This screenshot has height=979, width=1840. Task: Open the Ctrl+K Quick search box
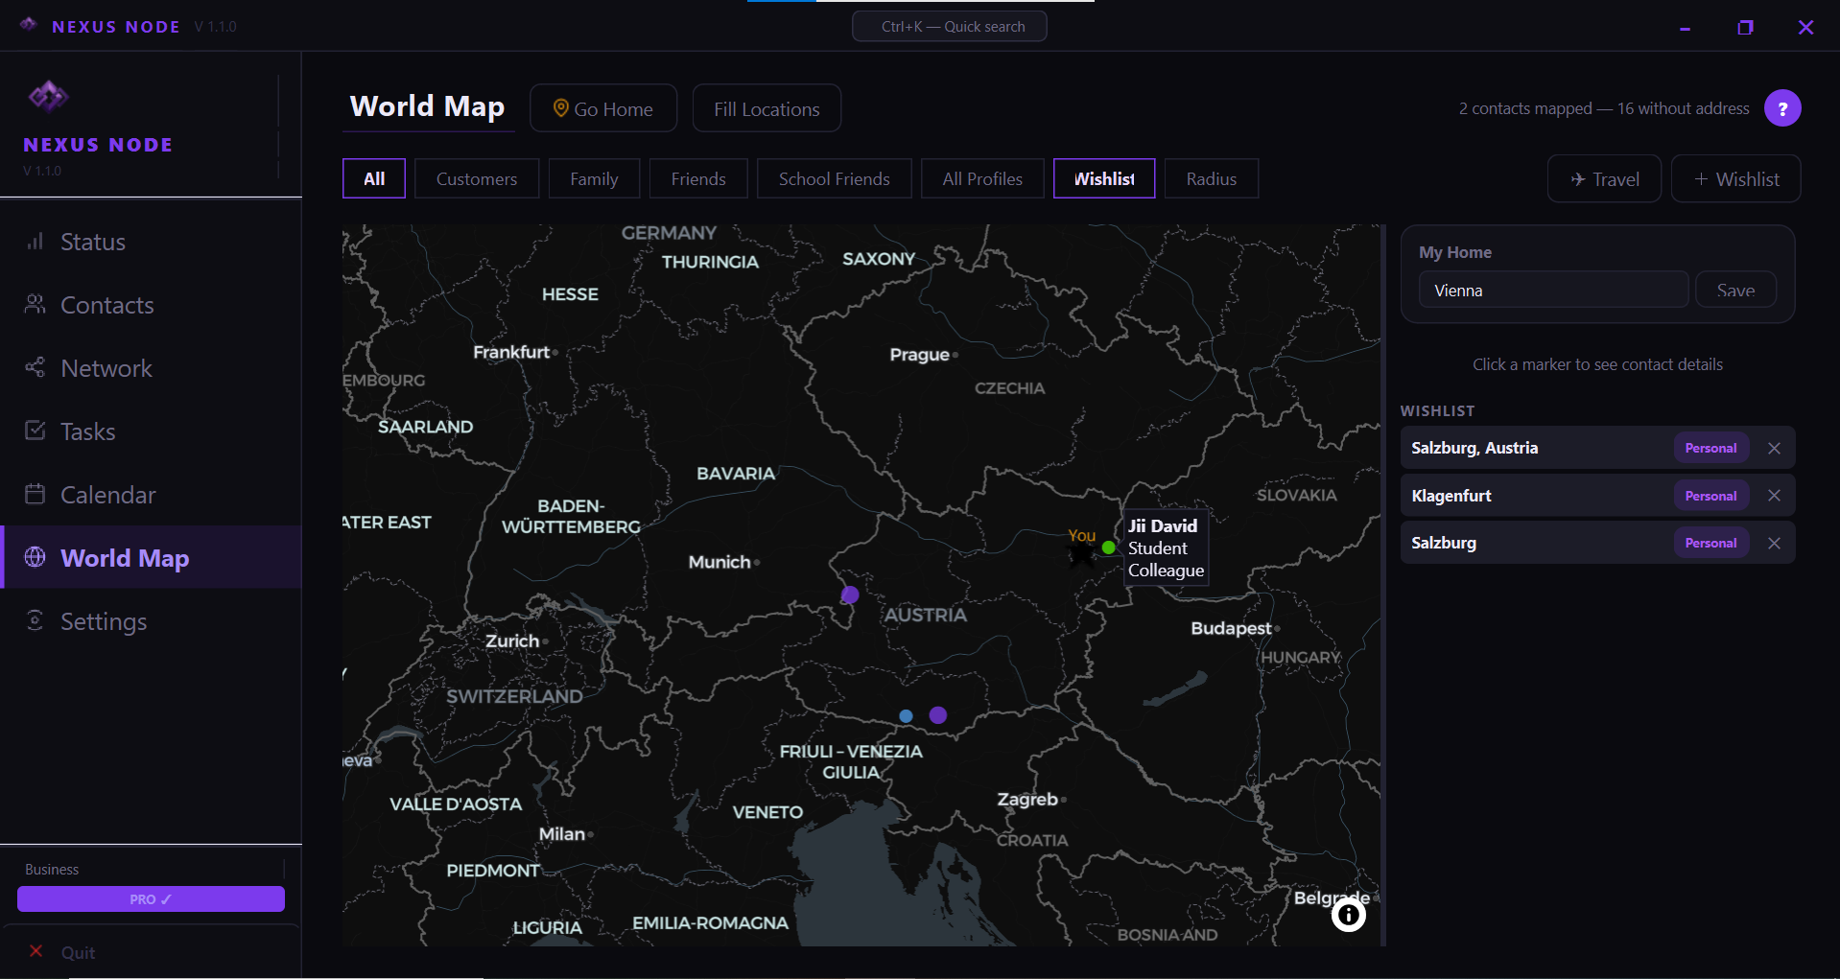coord(950,26)
